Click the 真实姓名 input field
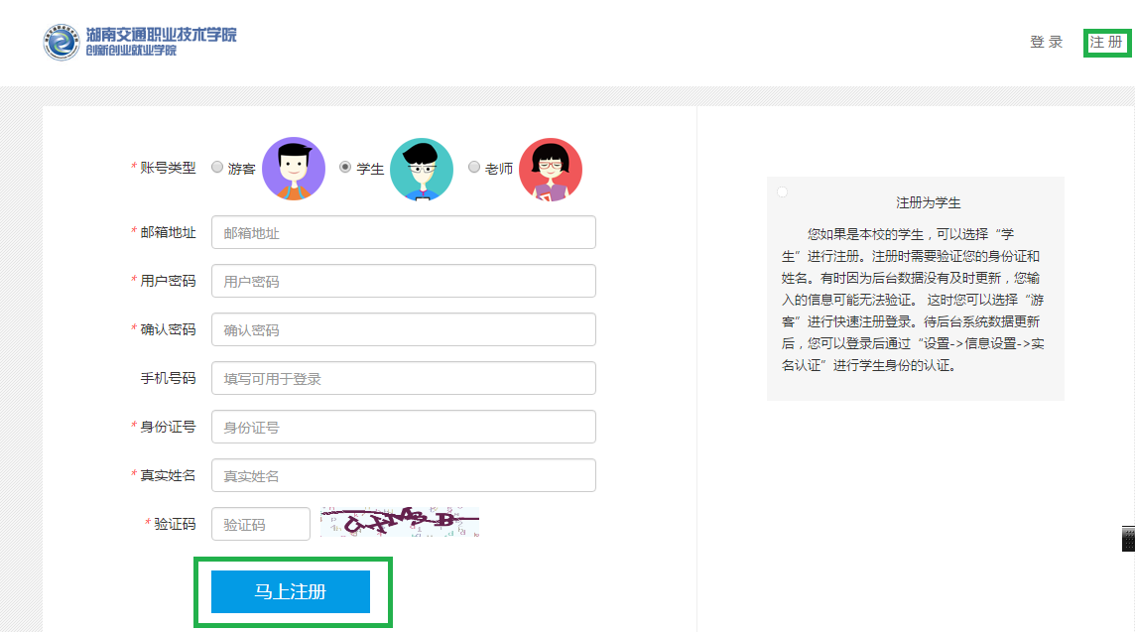 (403, 475)
